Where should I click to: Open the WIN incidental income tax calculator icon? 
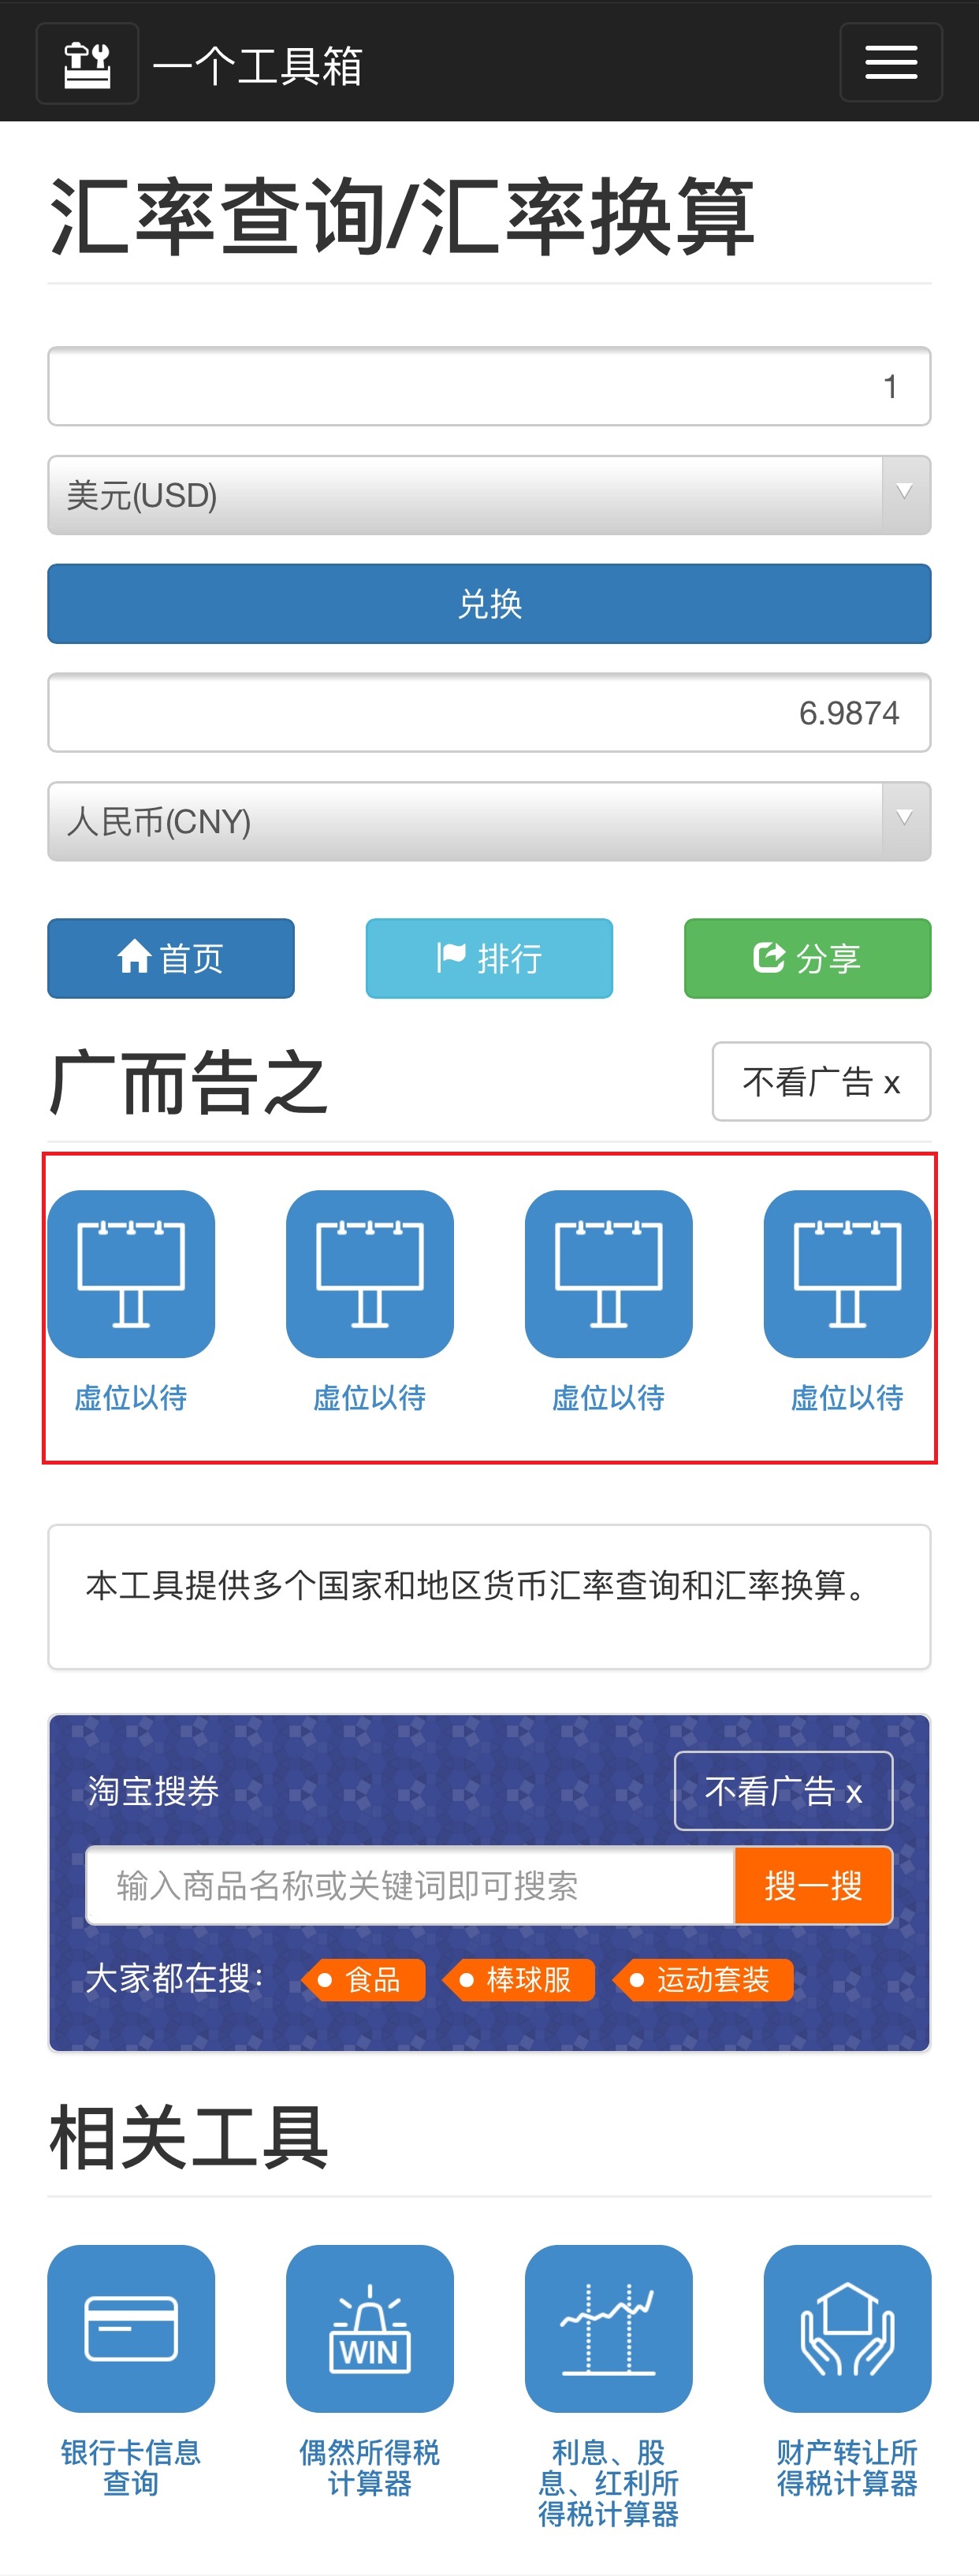point(370,2328)
